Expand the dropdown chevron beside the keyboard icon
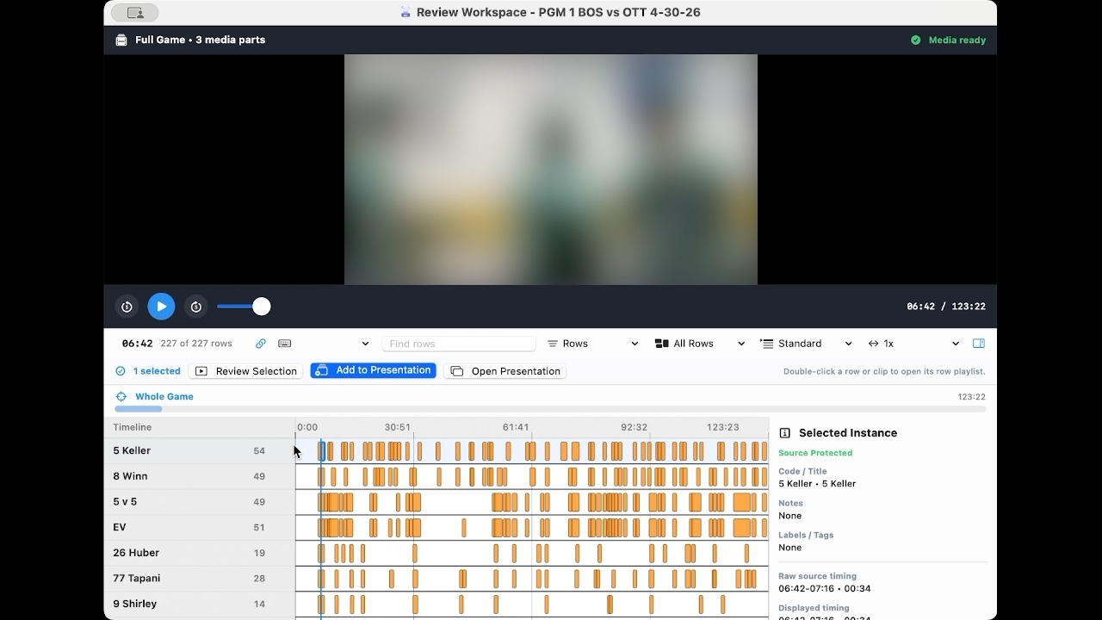This screenshot has width=1102, height=620. [365, 344]
